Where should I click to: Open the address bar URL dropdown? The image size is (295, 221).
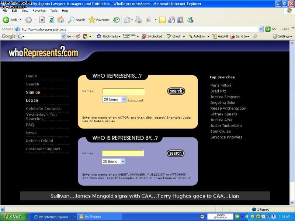(261, 29)
